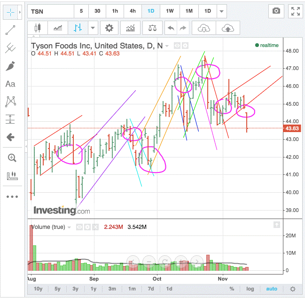Select the crosshair cursor tool
Viewport: 305px width, 298px height.
tap(10, 12)
